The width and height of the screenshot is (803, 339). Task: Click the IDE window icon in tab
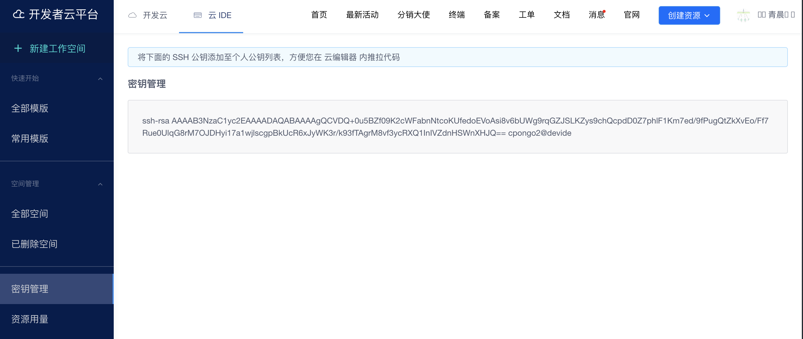[x=198, y=15]
